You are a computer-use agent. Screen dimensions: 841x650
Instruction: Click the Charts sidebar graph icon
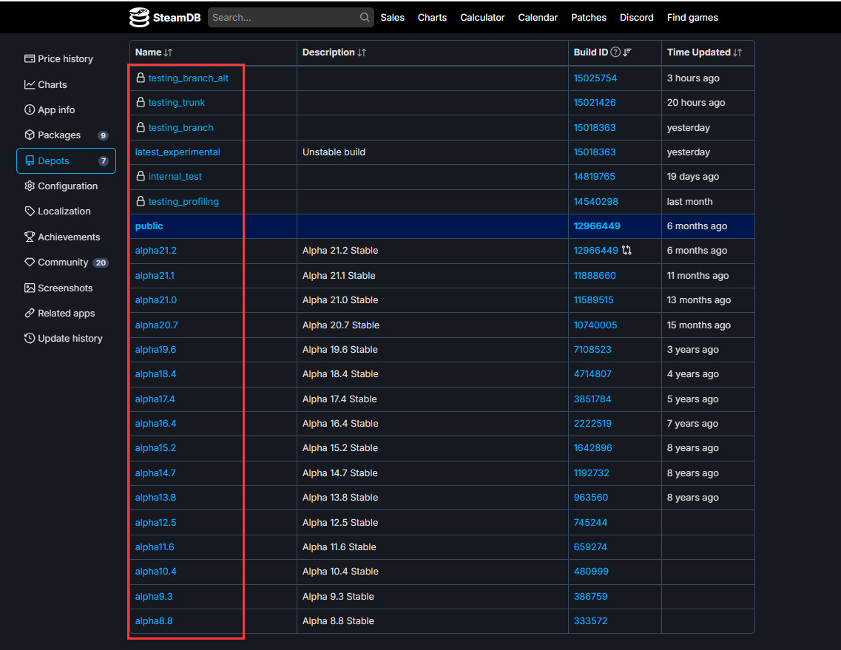(30, 85)
